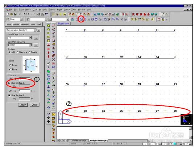The width and height of the screenshot is (195, 148).
Task: Open the Results menu
Action: [52, 9]
